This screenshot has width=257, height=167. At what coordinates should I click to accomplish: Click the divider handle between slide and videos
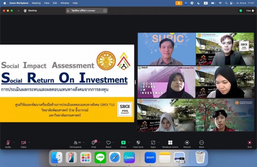[x=135, y=82]
